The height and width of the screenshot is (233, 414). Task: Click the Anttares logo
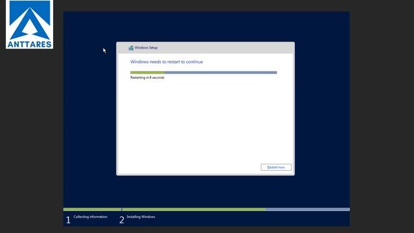tap(30, 25)
